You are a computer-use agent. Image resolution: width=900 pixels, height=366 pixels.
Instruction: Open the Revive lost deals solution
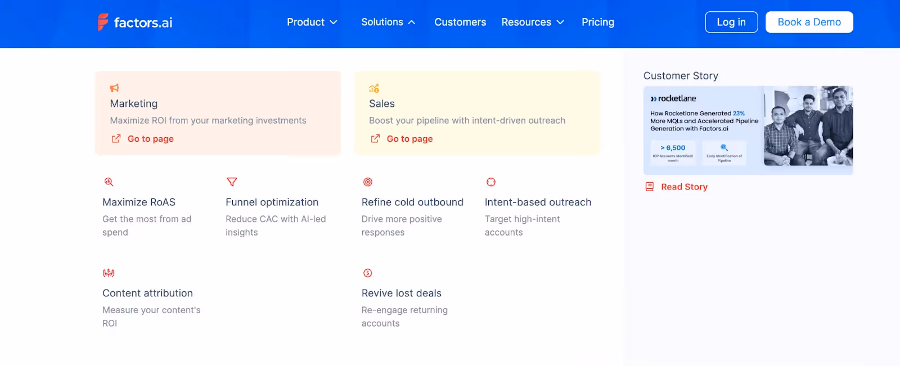click(402, 293)
